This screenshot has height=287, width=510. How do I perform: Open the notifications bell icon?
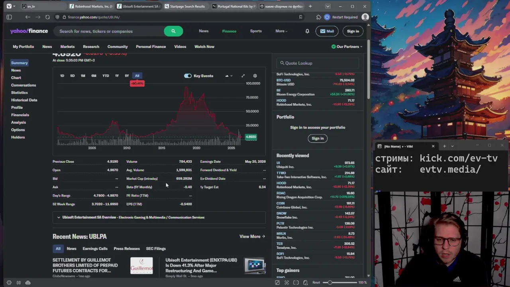tap(307, 31)
